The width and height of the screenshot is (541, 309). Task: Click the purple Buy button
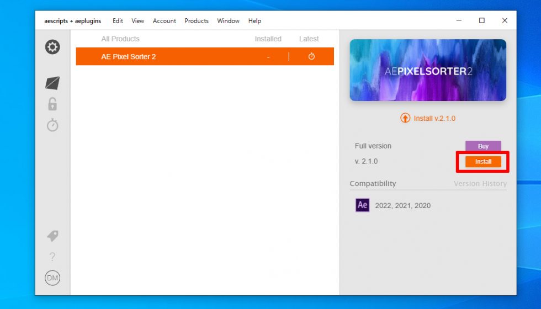(483, 146)
